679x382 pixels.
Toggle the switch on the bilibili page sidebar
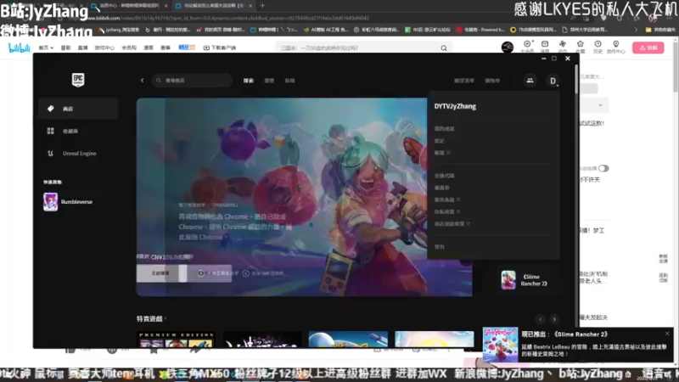point(603,168)
